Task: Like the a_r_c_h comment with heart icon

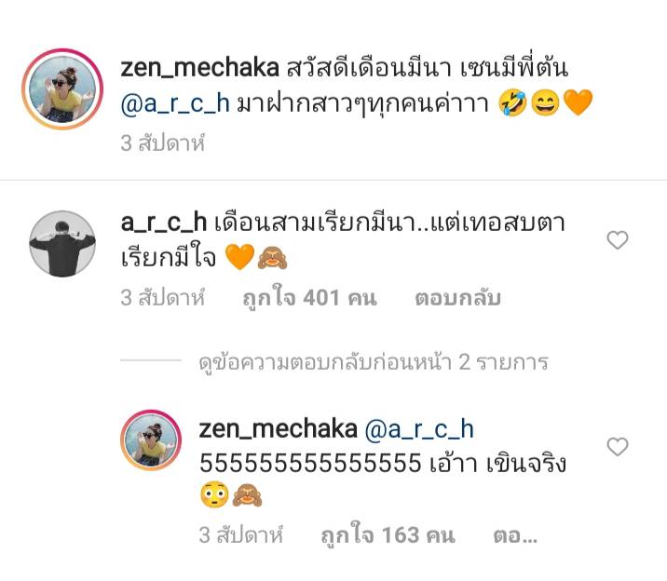Action: (x=618, y=240)
